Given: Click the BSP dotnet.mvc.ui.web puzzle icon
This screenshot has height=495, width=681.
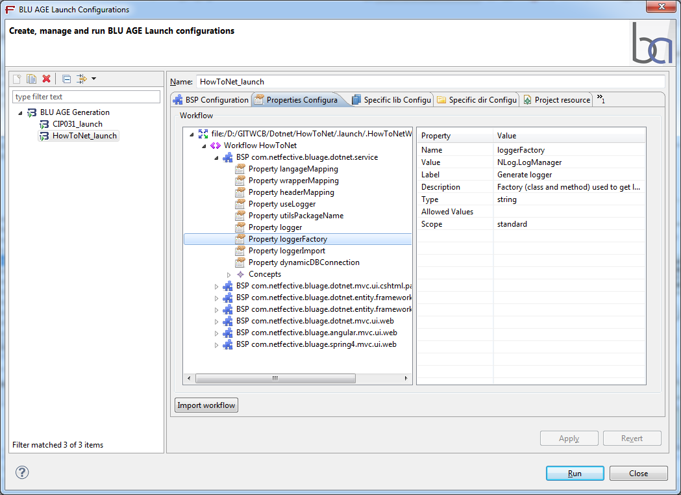Looking at the screenshot, I should 228,321.
